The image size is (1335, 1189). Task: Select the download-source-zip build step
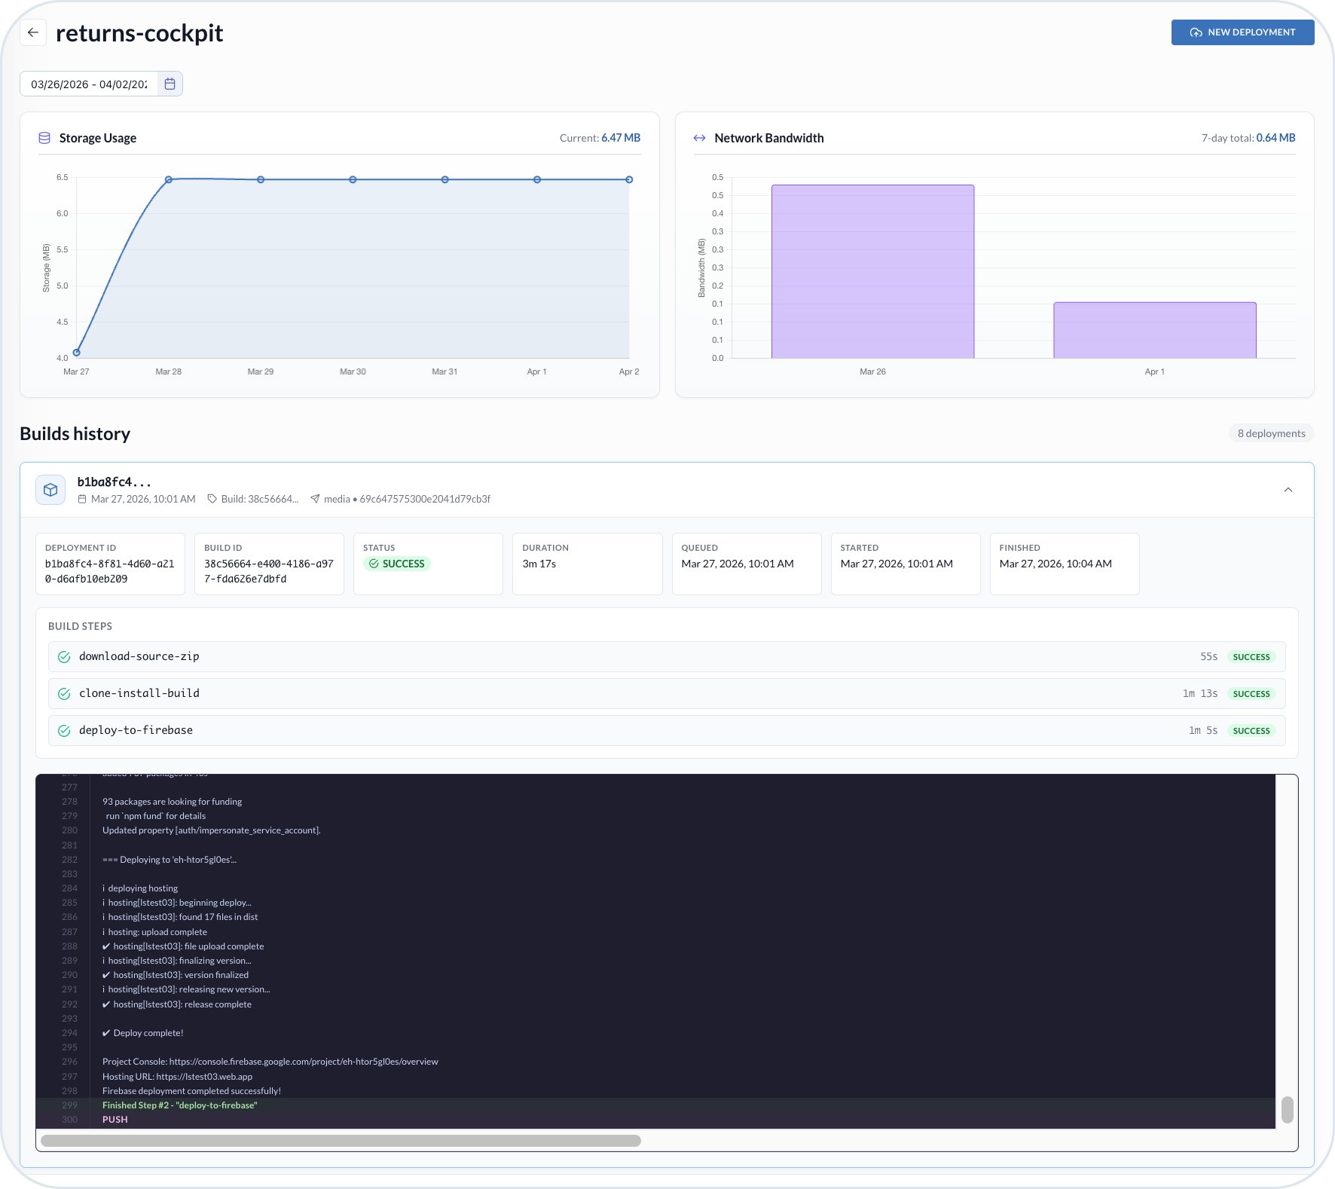(x=667, y=656)
